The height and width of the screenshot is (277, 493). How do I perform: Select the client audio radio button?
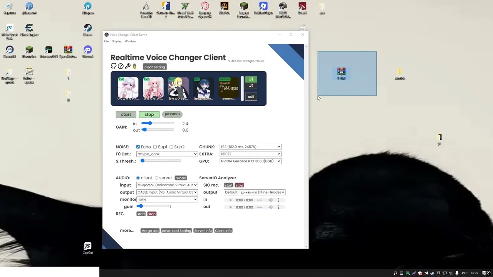pyautogui.click(x=138, y=178)
